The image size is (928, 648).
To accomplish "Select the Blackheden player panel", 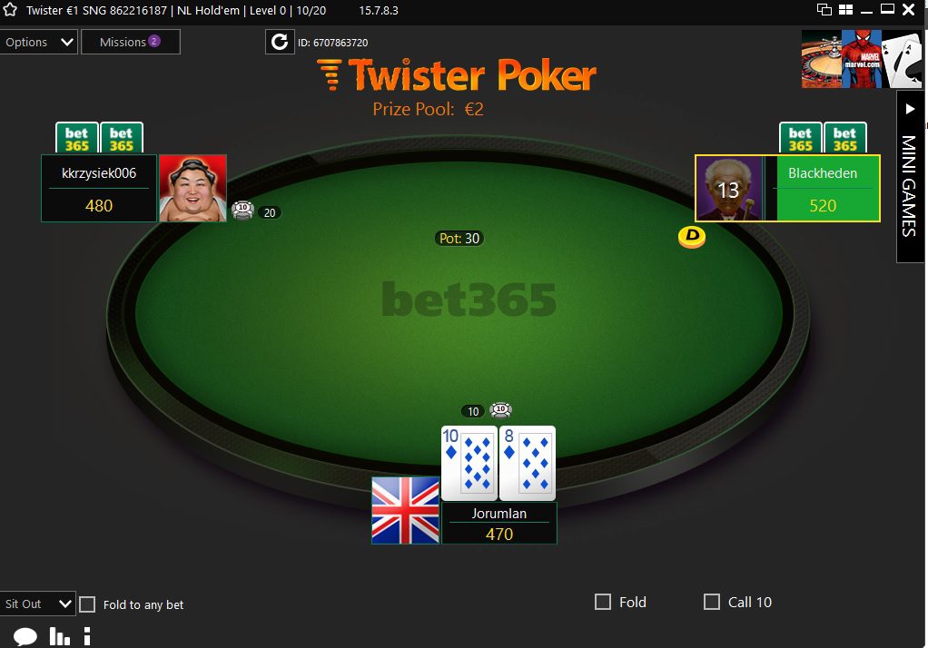I will click(787, 188).
